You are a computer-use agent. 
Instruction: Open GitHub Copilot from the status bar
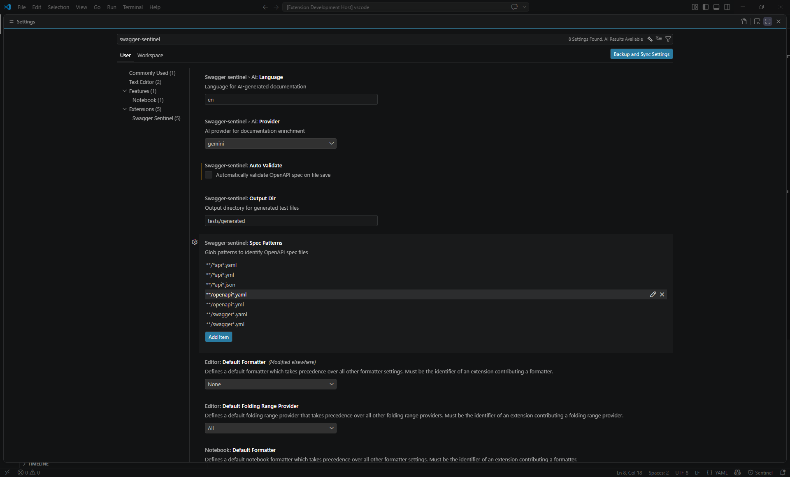[x=737, y=472]
